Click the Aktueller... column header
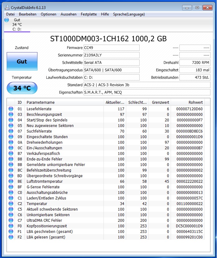The image size is (217, 258). coord(115,102)
